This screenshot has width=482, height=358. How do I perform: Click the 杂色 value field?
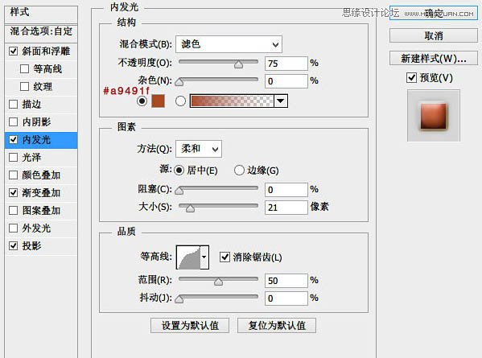pyautogui.click(x=286, y=81)
